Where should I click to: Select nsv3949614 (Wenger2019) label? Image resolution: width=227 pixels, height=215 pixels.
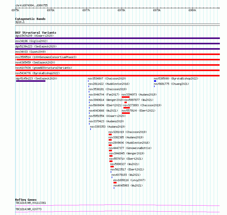tap(106, 100)
